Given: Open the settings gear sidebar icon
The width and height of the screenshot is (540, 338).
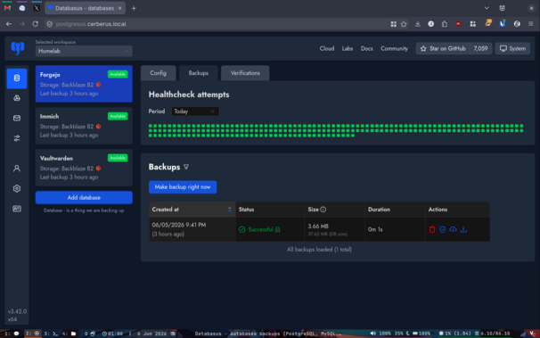Looking at the screenshot, I should point(17,188).
